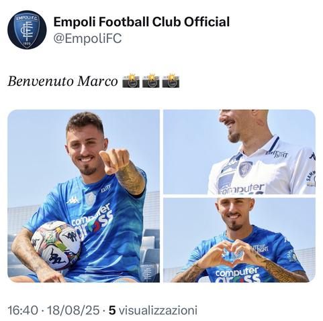Click the 18/08/25 post date

click(73, 310)
